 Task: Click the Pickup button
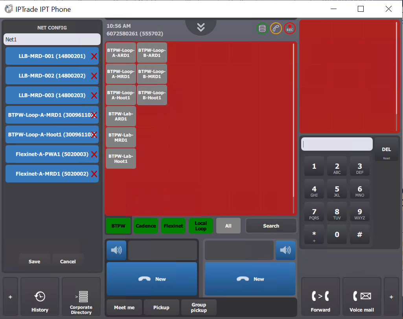(162, 307)
